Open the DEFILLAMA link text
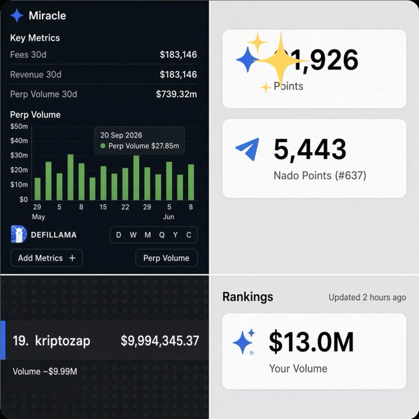The image size is (419, 419). point(54,235)
